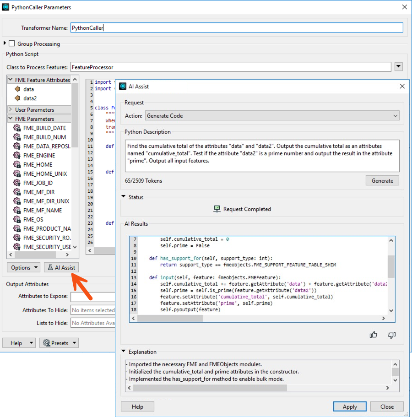Open the Action dropdown showing Generate Code
The image size is (412, 417).
(x=395, y=115)
